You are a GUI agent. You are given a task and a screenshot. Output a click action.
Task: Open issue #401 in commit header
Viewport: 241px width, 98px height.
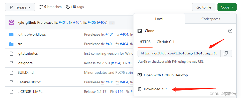63,22
